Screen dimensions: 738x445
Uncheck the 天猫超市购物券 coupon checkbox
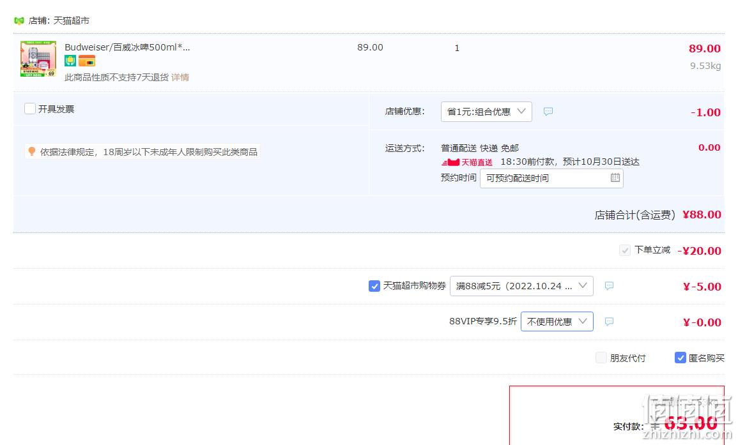pos(374,286)
